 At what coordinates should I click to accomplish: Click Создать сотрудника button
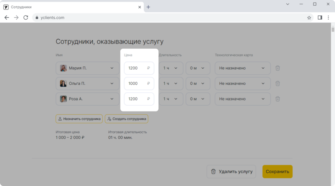127,119
